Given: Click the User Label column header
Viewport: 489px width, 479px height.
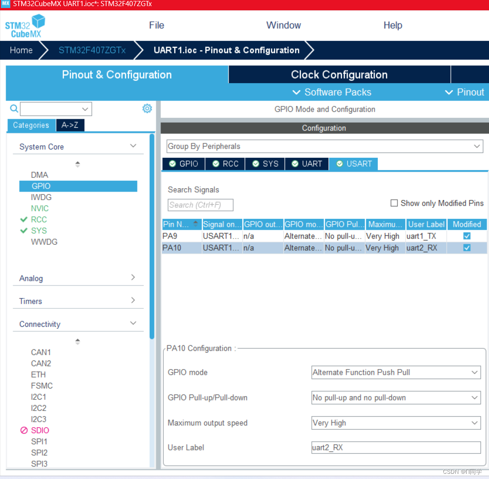Looking at the screenshot, I should click(426, 224).
